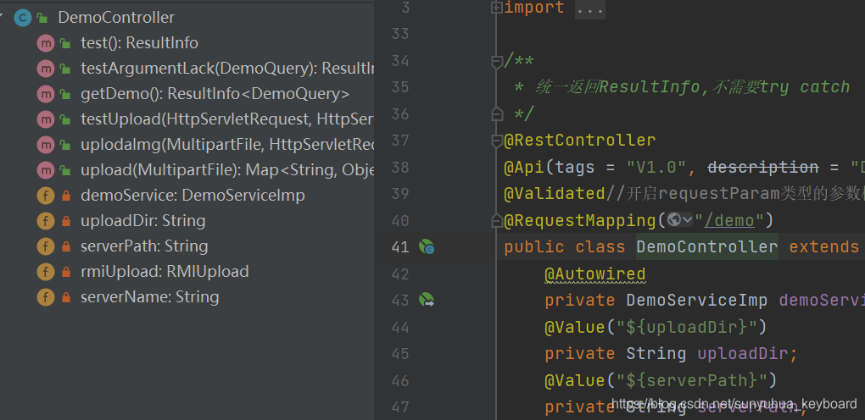
Task: Click the method icon beside uplodaImg
Action: [x=45, y=145]
